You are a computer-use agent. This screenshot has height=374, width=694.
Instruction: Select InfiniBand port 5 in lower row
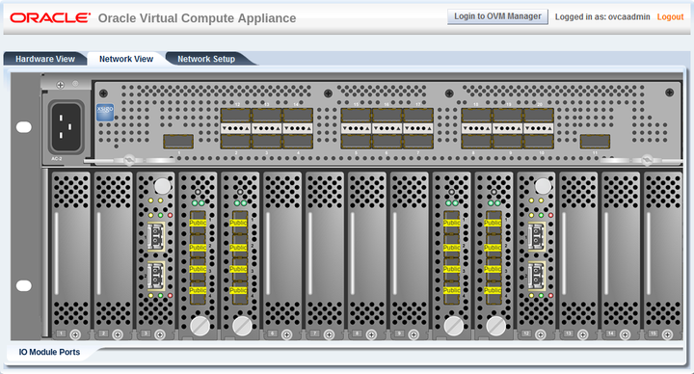[357, 142]
